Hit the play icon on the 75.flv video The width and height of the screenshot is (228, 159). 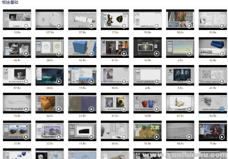pyautogui.click(x=222, y=137)
